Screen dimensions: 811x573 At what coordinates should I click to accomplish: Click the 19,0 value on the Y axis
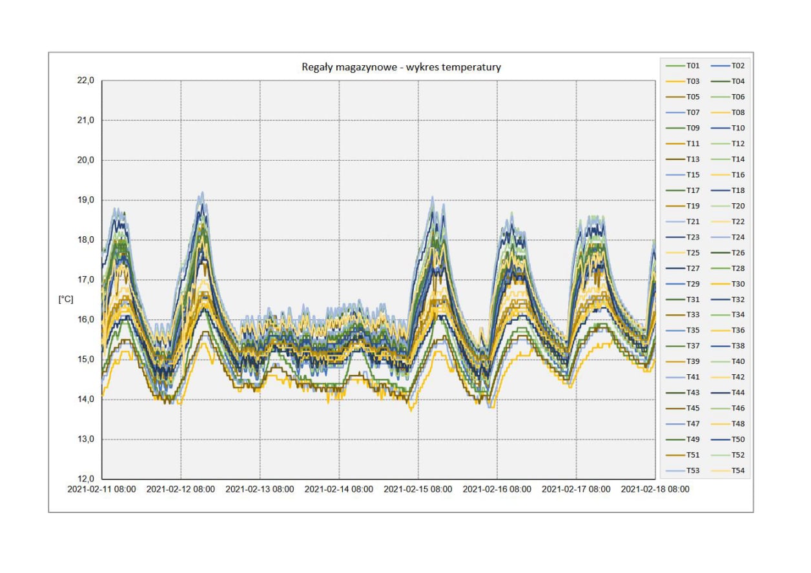[85, 200]
